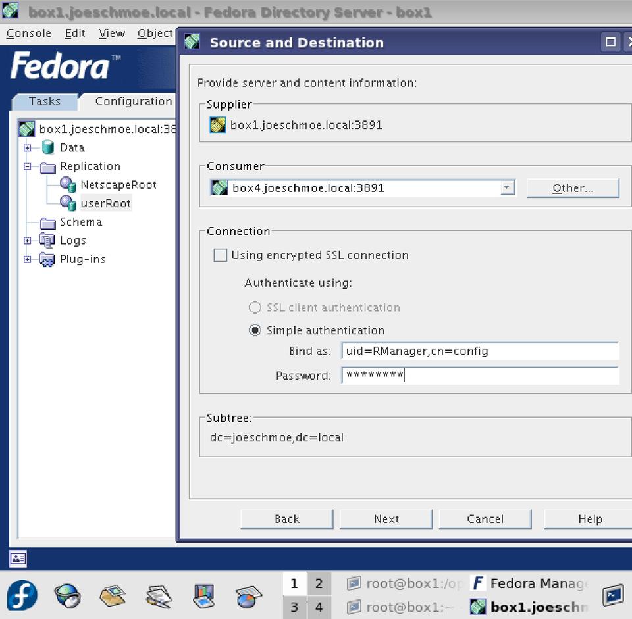Switch to the Tasks tab
632x619 pixels.
(44, 101)
